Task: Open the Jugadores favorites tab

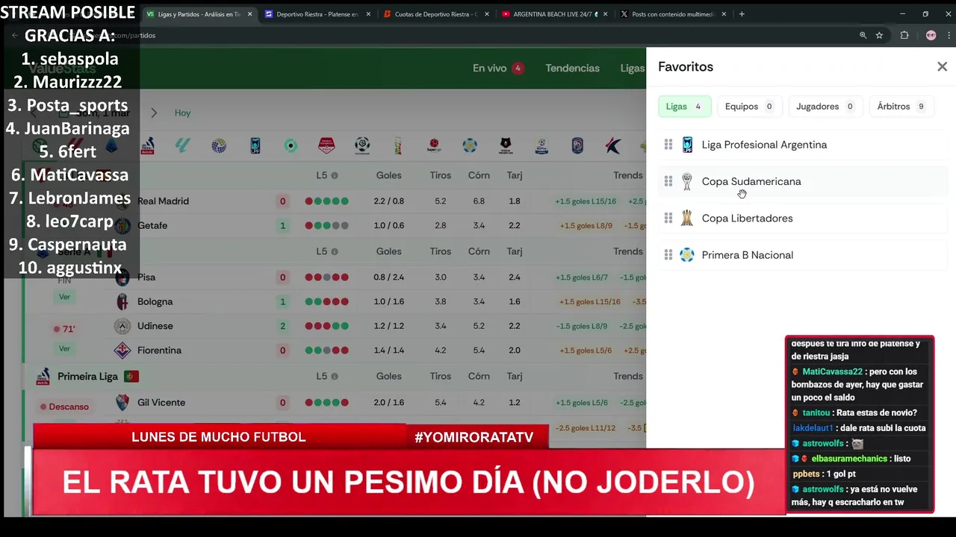Action: [825, 107]
